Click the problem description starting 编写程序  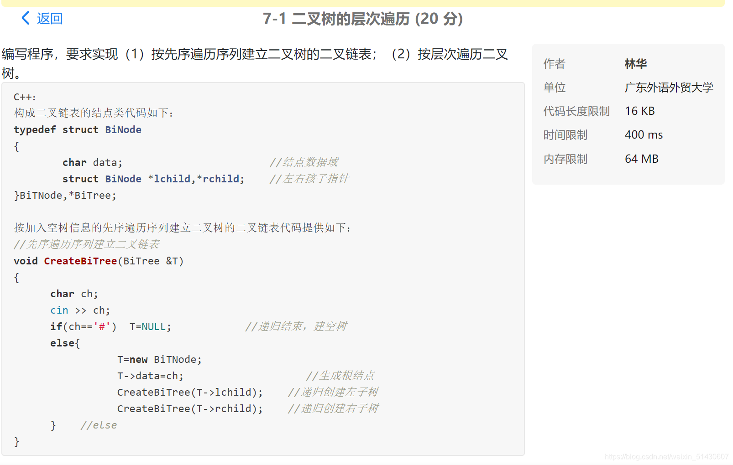(x=255, y=63)
